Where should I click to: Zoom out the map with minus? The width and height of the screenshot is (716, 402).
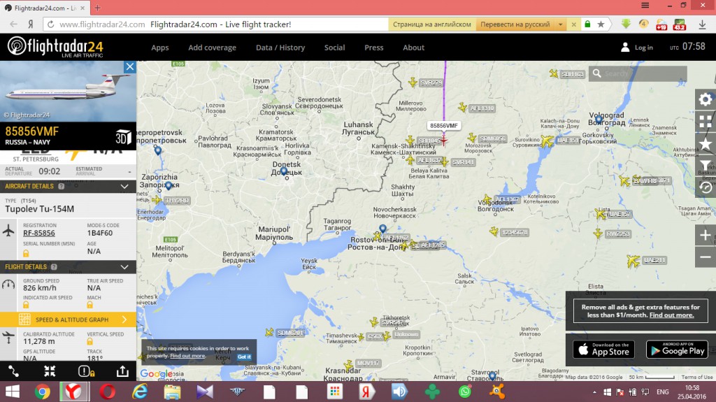click(x=706, y=257)
